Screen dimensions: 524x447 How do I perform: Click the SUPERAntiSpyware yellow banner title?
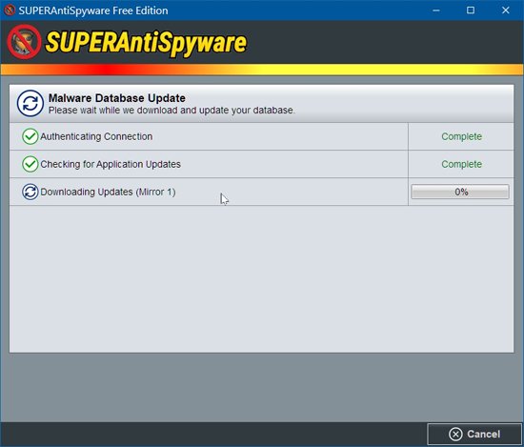[146, 43]
